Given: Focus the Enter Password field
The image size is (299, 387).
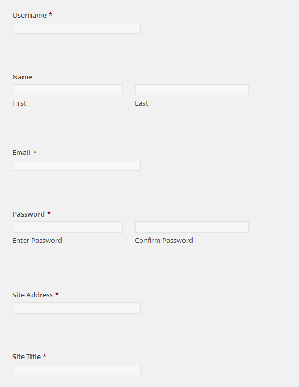Looking at the screenshot, I should click(68, 227).
